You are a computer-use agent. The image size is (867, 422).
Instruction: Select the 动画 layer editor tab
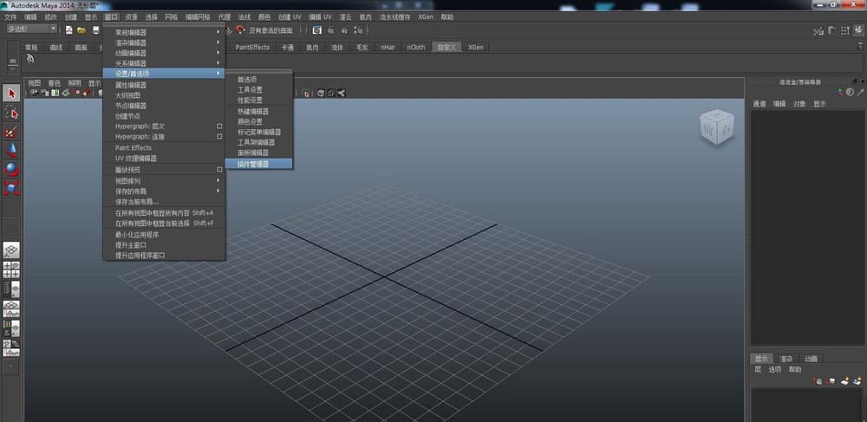810,358
